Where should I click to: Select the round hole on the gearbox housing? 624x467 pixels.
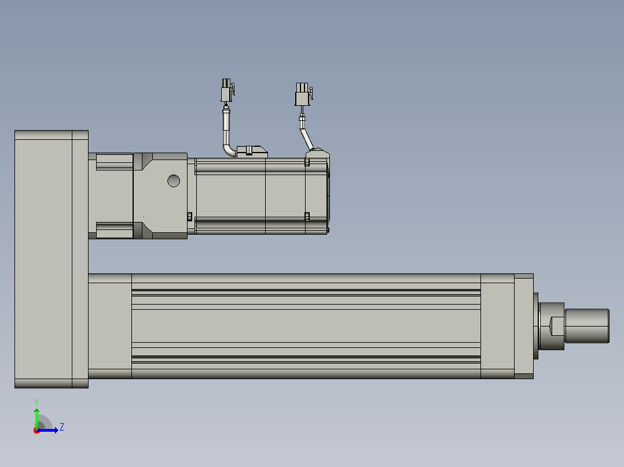[x=174, y=181]
